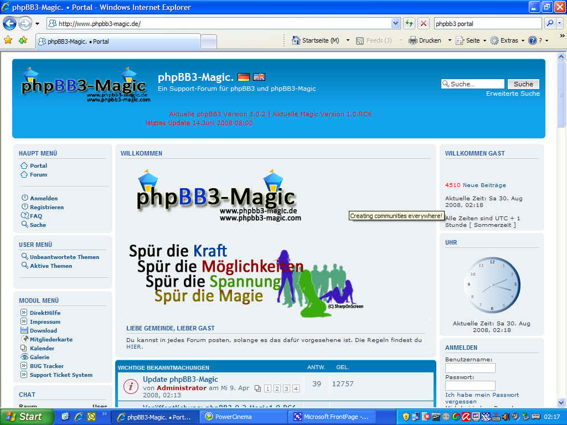
Task: Click the announcement info icon beside Update topic
Action: pyautogui.click(x=131, y=387)
